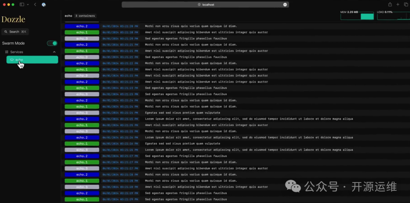410x203 pixels.
Task: Toggle Swarm Mode switch off
Action: click(x=52, y=43)
